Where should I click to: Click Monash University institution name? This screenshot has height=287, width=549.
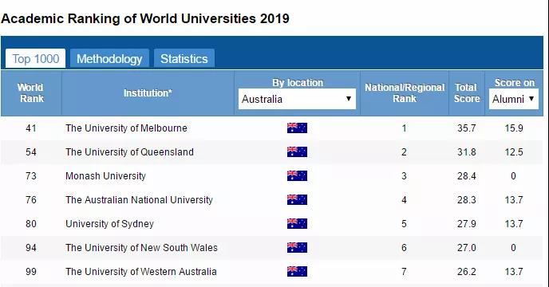[105, 175]
